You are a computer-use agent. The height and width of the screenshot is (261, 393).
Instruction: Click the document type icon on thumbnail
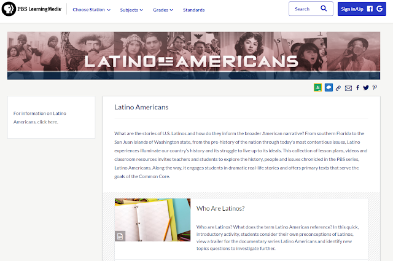tap(120, 236)
